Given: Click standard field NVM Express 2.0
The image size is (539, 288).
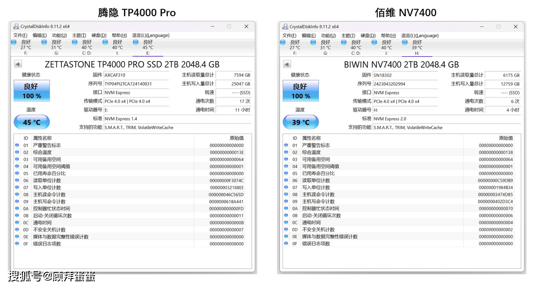Looking at the screenshot, I should pyautogui.click(x=446, y=119).
